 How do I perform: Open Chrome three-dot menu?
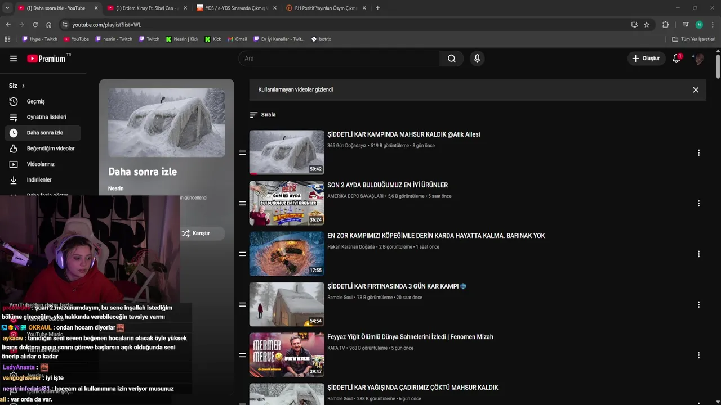point(713,25)
